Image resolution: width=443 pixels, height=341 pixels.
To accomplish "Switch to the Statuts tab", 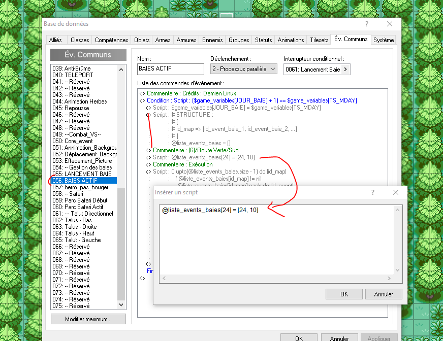I will pos(263,40).
